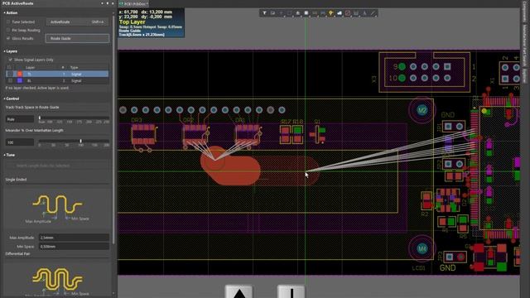Image resolution: width=530 pixels, height=298 pixels.
Task: Open the Manufacturer Part Search side tab
Action: click(524, 46)
